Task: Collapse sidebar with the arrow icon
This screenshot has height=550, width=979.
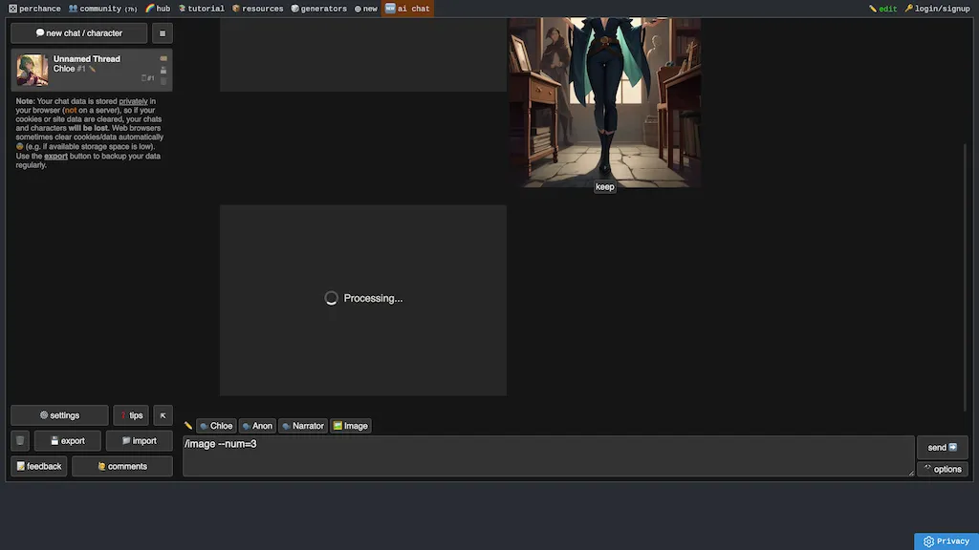Action: pos(163,415)
